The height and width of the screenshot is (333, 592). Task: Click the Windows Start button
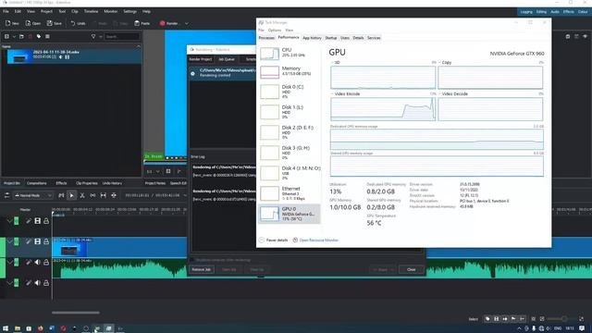6,328
